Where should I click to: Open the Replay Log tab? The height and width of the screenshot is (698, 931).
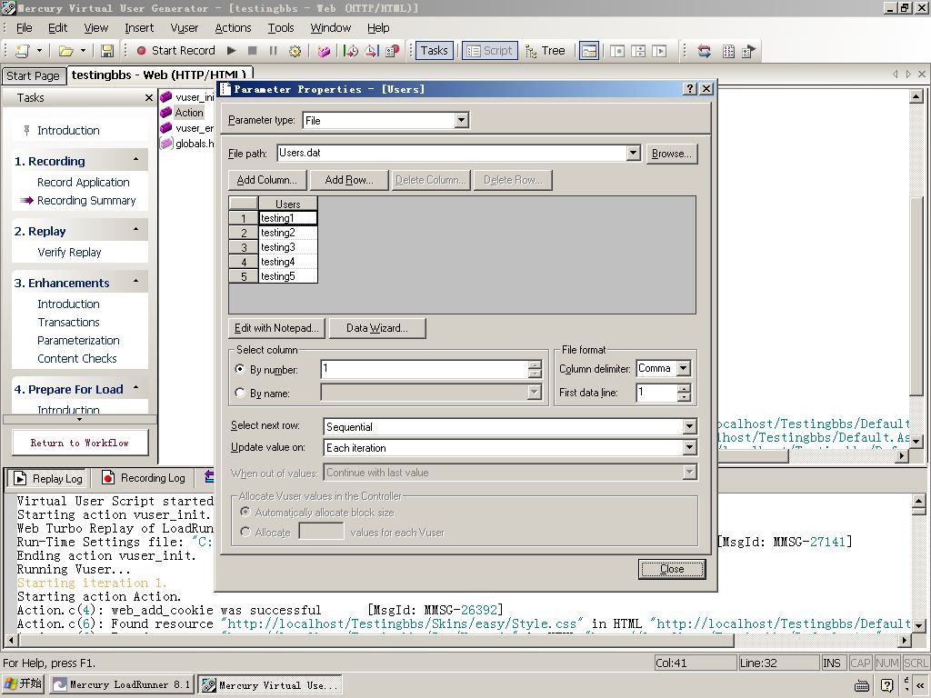pos(49,478)
